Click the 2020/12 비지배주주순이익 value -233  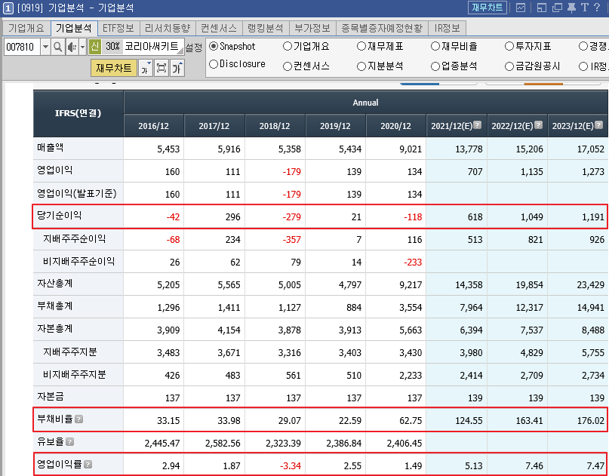(413, 263)
